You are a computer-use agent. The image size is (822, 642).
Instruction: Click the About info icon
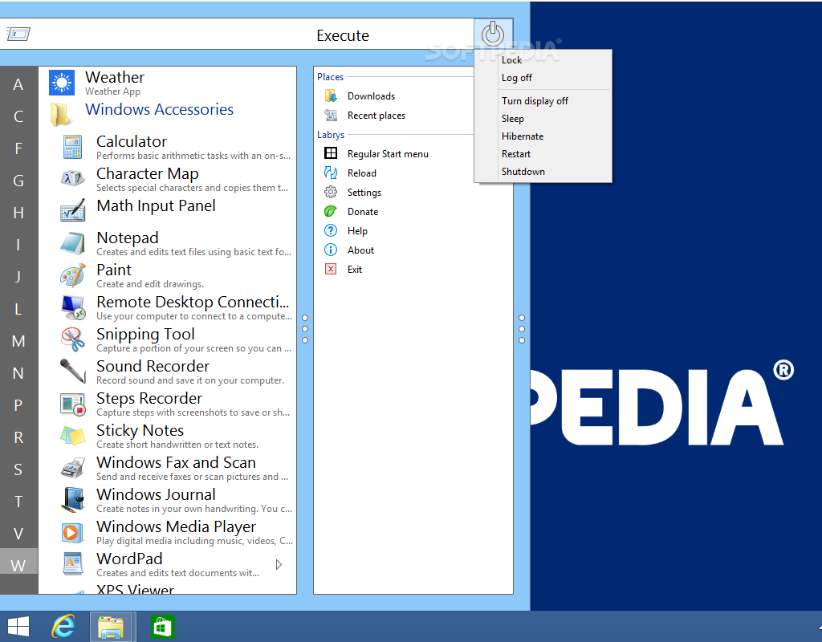click(x=331, y=250)
